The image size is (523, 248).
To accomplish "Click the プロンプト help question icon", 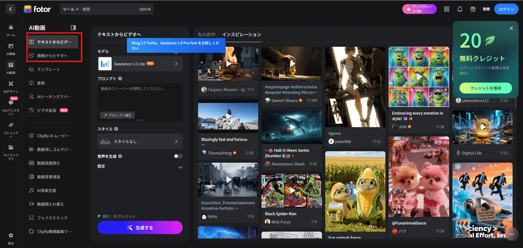I will tap(120, 78).
